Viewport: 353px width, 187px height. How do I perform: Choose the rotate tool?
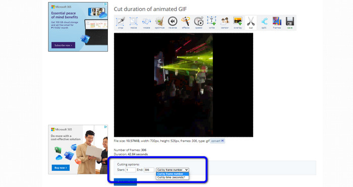(x=147, y=23)
